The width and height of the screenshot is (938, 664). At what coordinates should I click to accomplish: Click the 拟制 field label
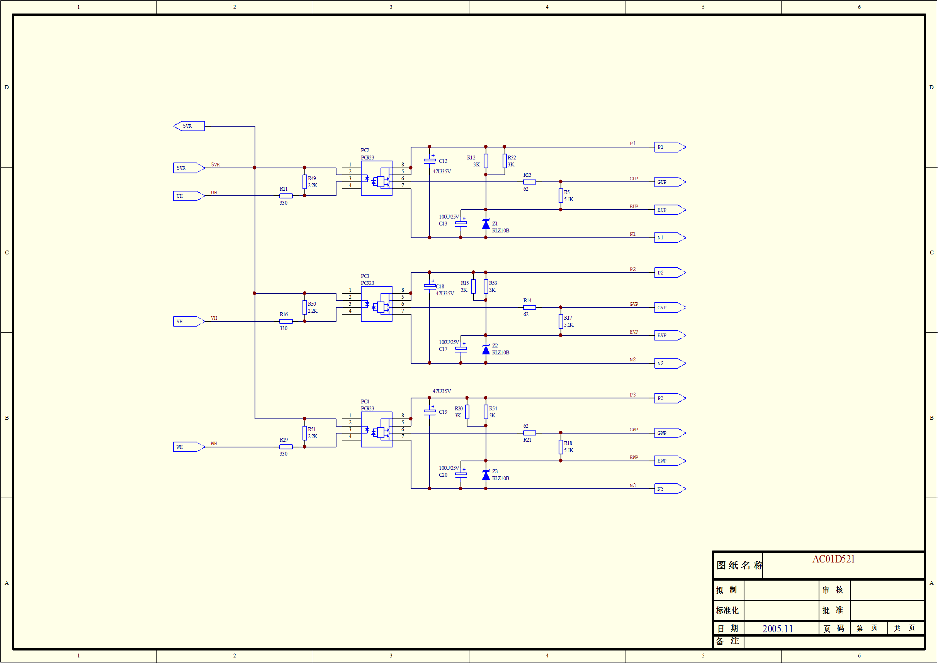click(727, 590)
